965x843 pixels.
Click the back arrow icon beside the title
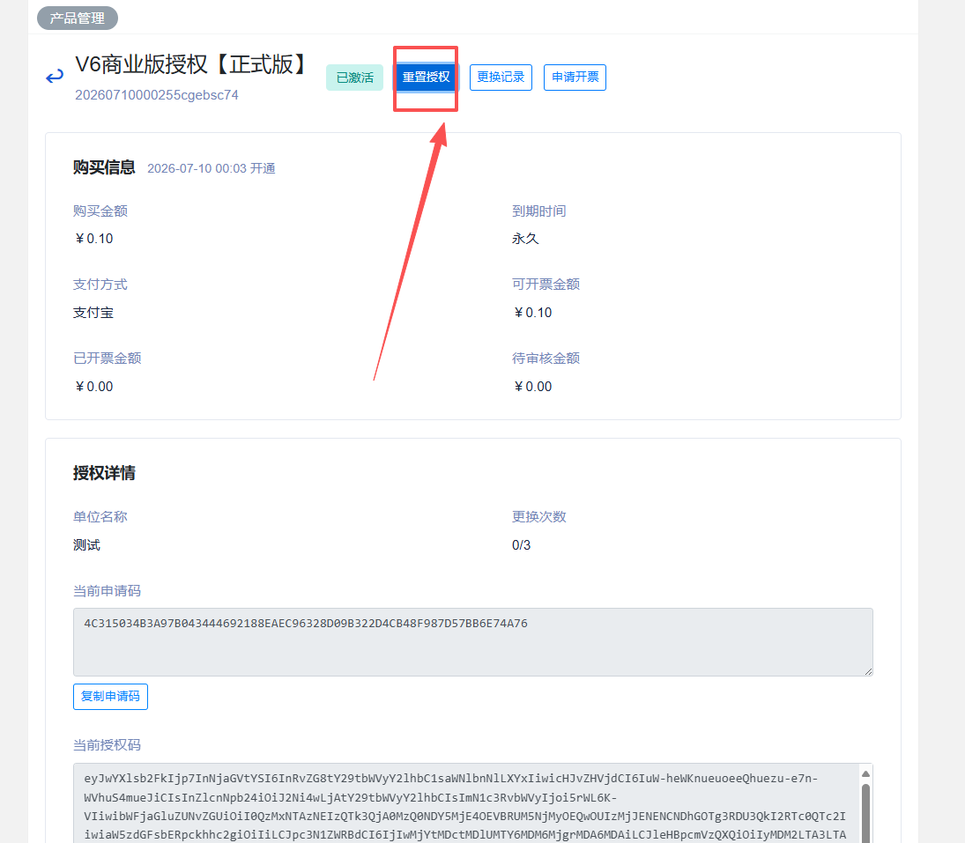point(54,77)
